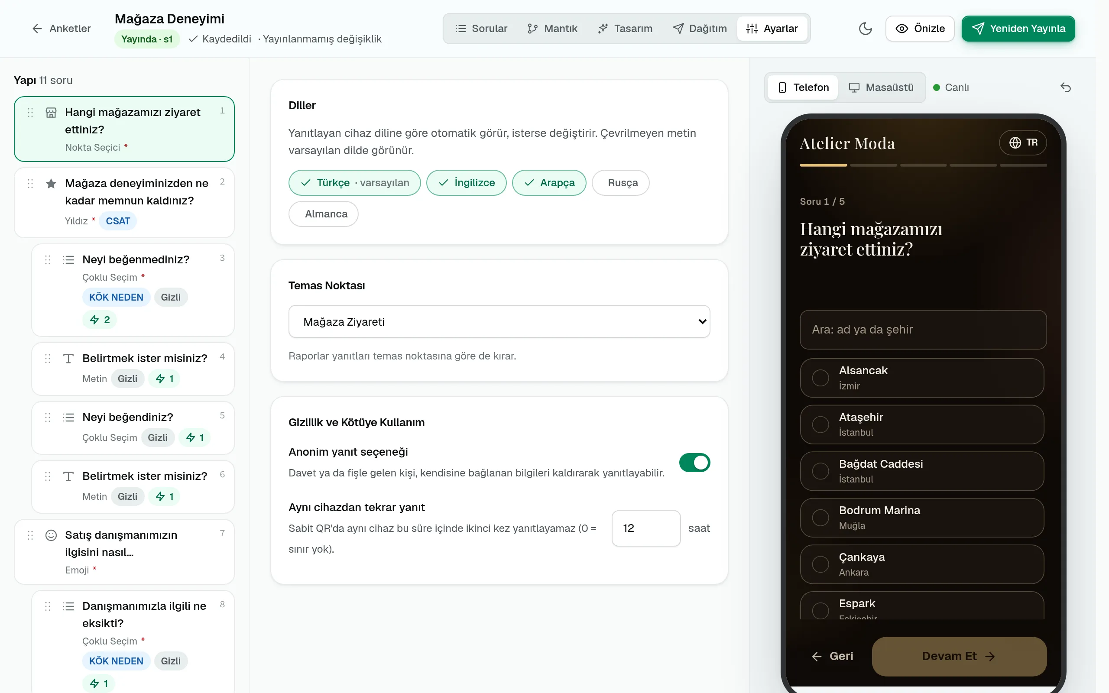
Task: Click the store icon on question 1
Action: (51, 113)
